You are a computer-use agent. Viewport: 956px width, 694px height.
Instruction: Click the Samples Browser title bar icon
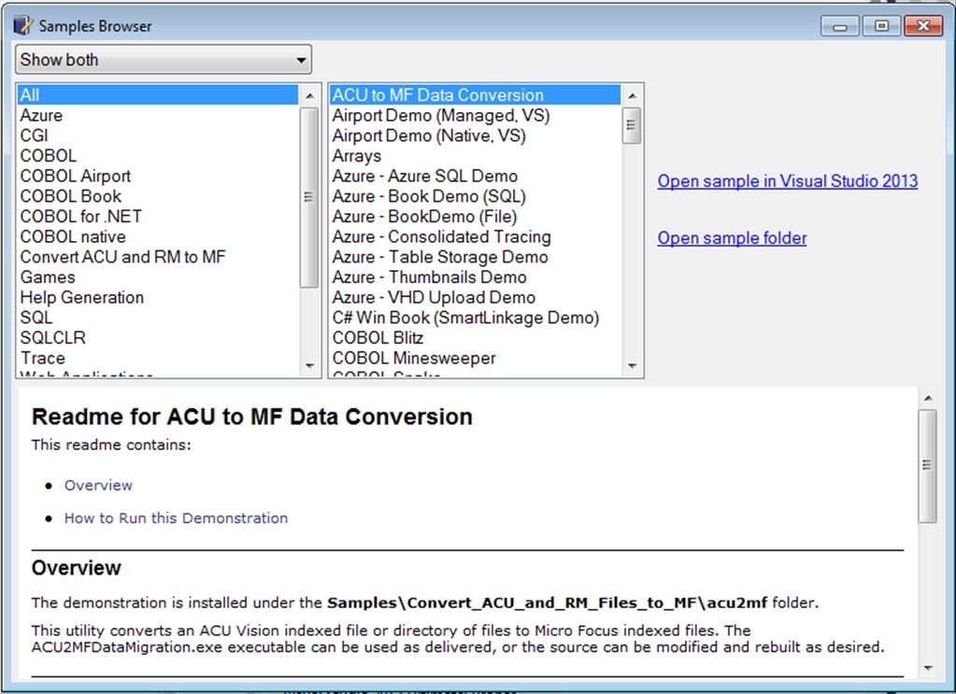[x=22, y=25]
